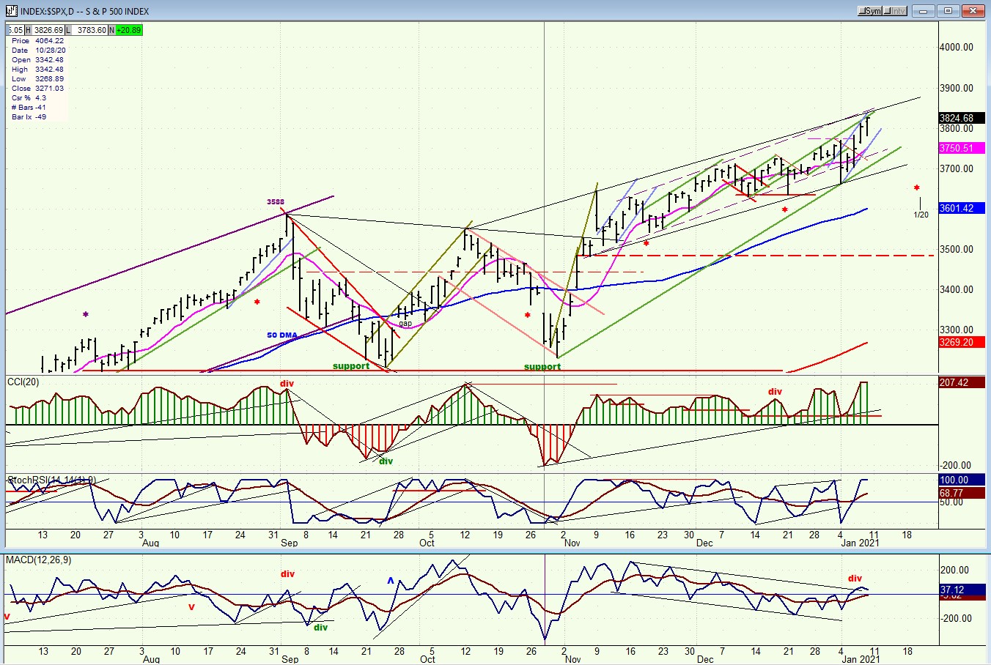Click the Close 3271.03 readout
The image size is (991, 665).
coord(37,89)
